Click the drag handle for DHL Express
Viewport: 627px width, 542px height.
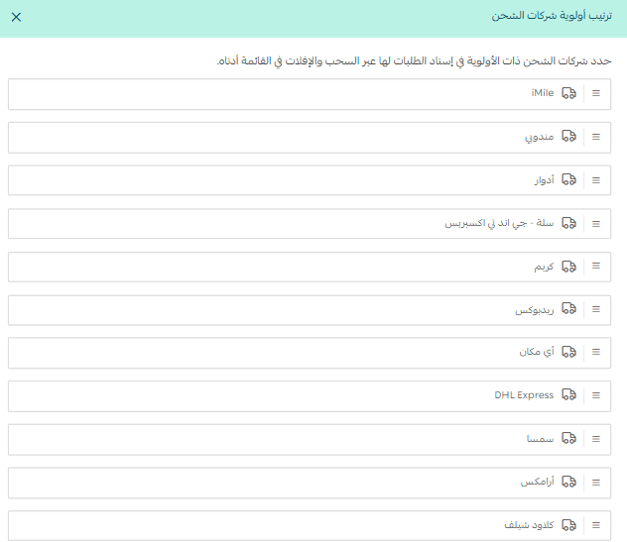(596, 395)
